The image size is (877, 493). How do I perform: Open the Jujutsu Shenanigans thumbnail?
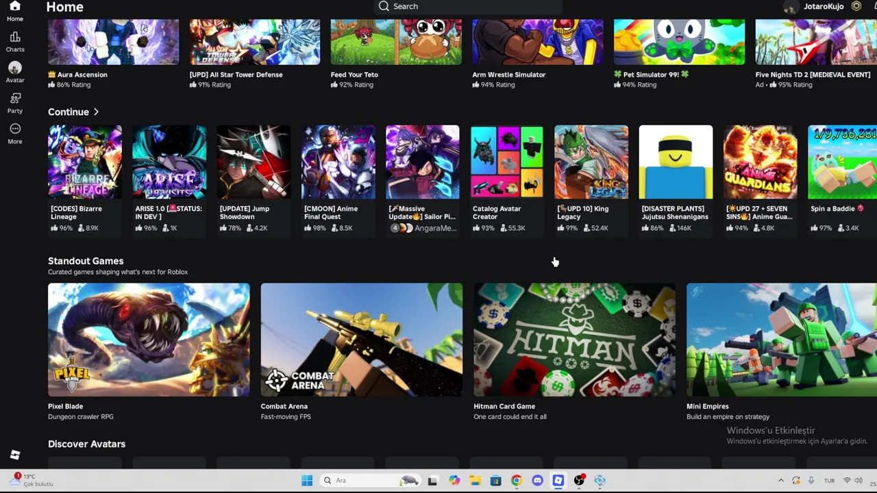[676, 162]
